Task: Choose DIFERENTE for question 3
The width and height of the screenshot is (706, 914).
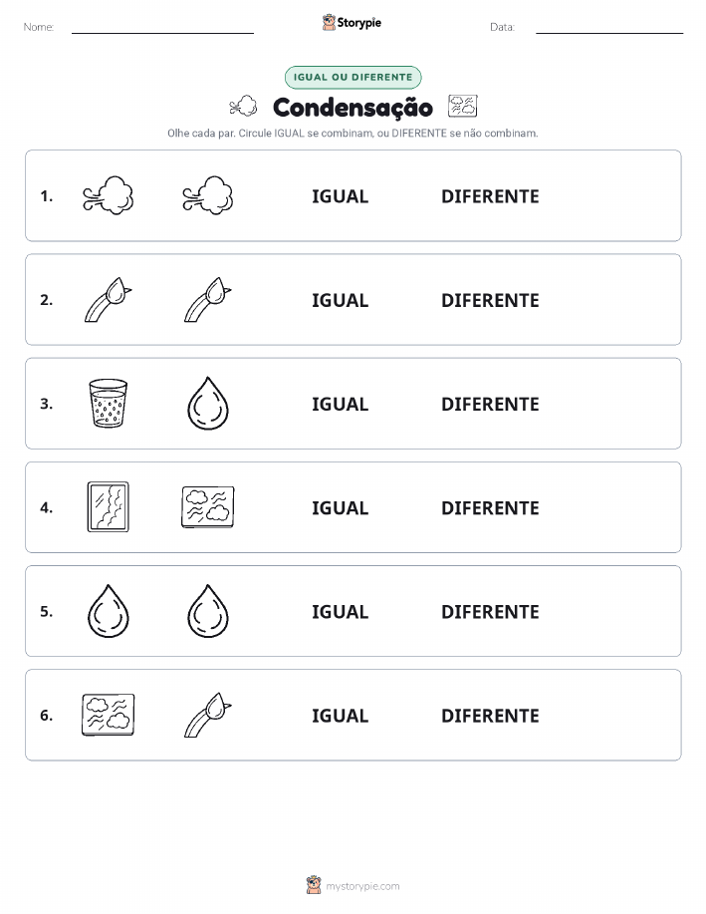Action: click(x=490, y=404)
